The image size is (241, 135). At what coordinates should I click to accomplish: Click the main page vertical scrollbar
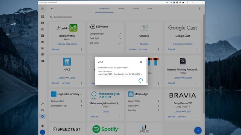pyautogui.click(x=204, y=64)
